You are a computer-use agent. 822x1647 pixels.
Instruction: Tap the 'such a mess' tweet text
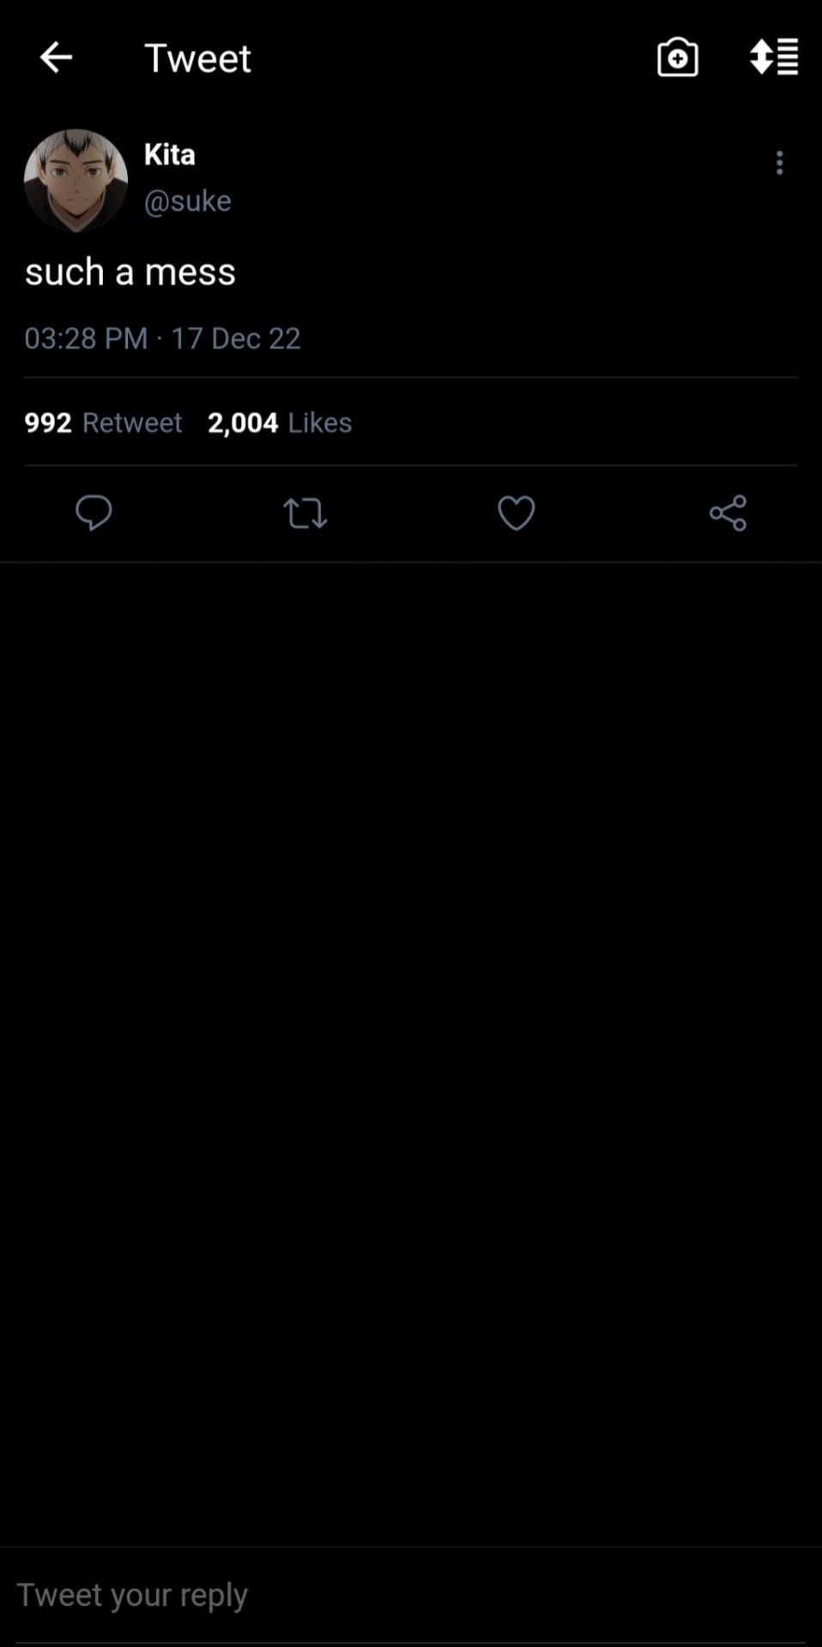[130, 272]
